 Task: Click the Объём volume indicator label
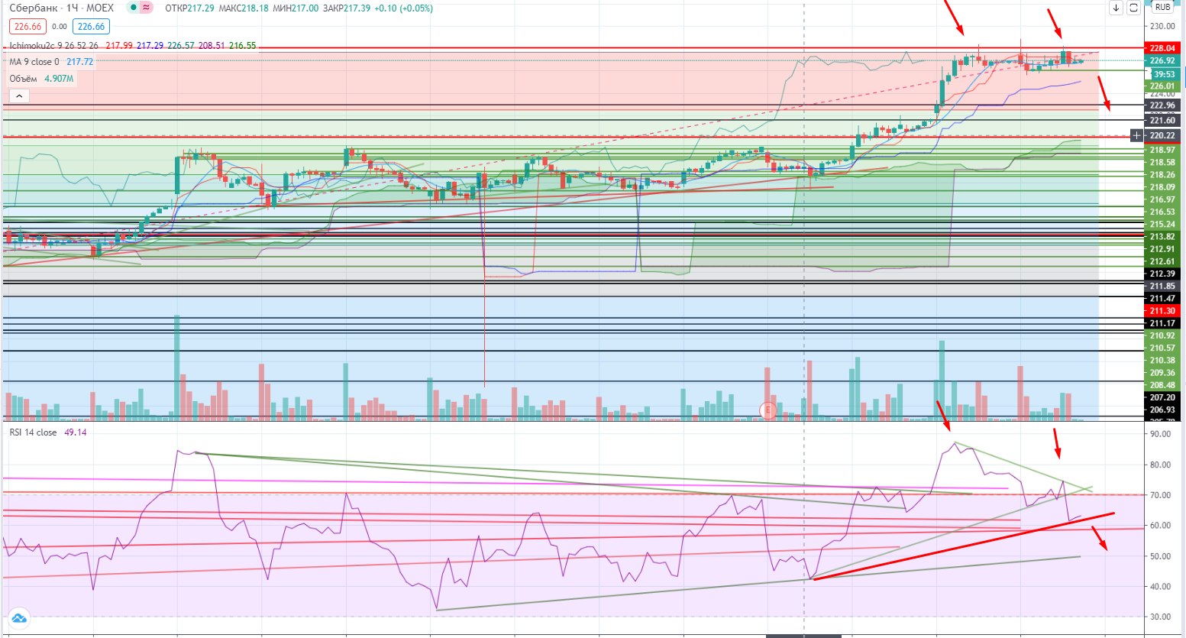pyautogui.click(x=23, y=79)
